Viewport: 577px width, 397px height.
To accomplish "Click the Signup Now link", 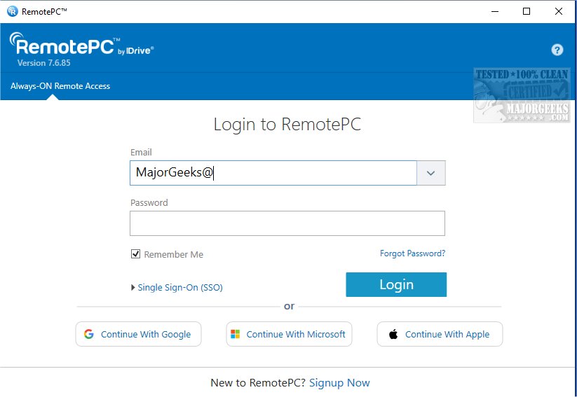I will pos(339,383).
